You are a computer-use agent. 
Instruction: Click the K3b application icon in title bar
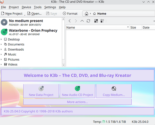point(2,2)
